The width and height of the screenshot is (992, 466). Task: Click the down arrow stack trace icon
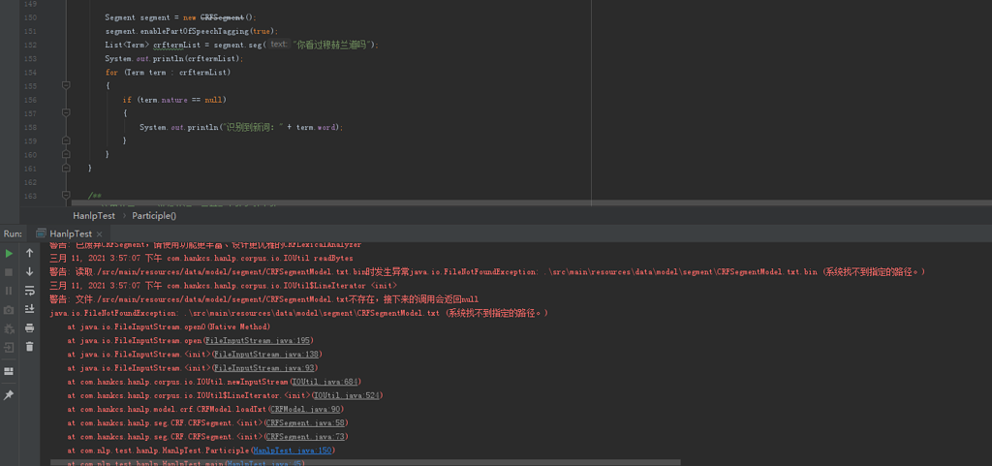point(29,271)
